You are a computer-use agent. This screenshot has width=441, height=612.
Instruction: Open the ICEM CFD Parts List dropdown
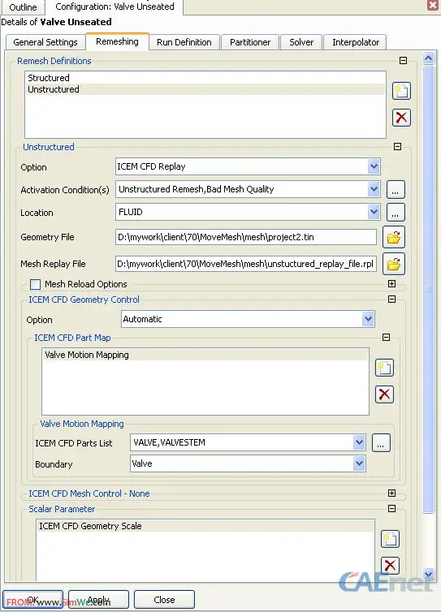click(359, 442)
